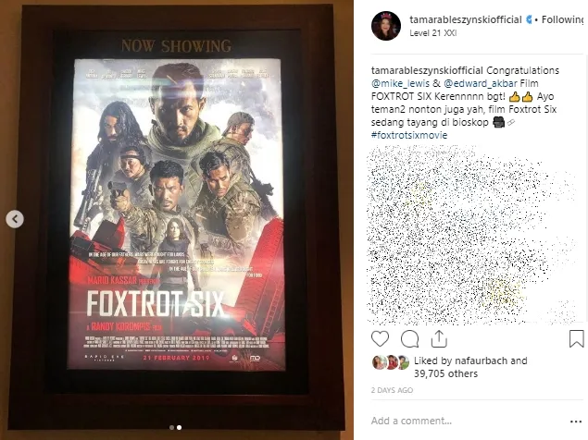Save the post with the bookmark icon
Screen dimensions: 588x440
point(576,338)
